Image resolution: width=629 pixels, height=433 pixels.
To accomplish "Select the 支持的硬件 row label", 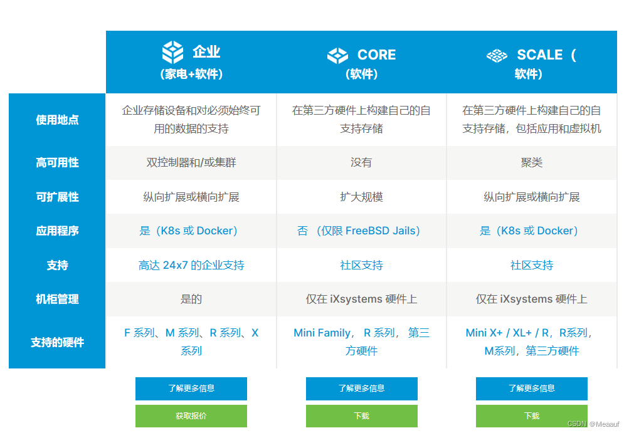I will coord(57,342).
